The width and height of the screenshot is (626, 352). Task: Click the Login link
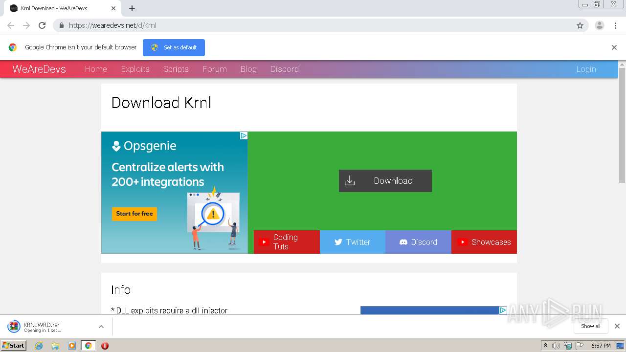click(x=586, y=69)
